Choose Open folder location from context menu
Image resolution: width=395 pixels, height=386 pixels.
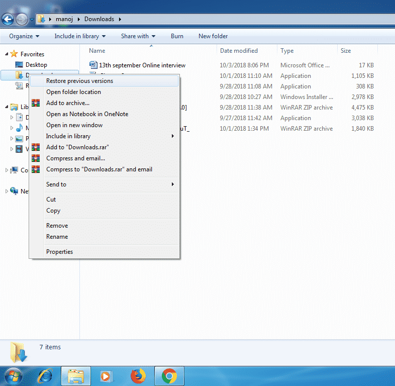pos(104,92)
